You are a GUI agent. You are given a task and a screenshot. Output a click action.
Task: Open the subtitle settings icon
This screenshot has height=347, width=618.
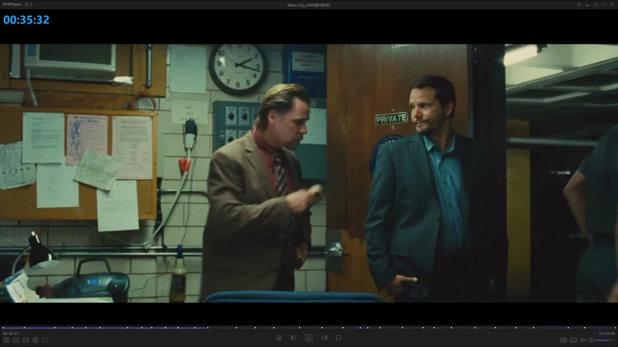[x=573, y=340]
